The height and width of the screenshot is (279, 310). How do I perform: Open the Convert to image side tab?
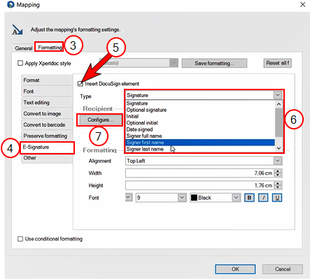(x=47, y=113)
